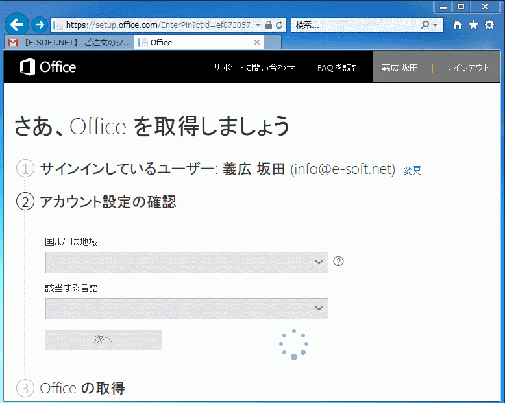Screen dimensions: 505x403
Task: Click the アカウント設定の確認 heading
Action: (108, 202)
